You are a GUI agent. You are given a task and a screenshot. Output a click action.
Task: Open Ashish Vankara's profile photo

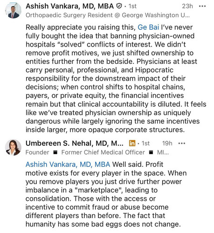pos(13,10)
